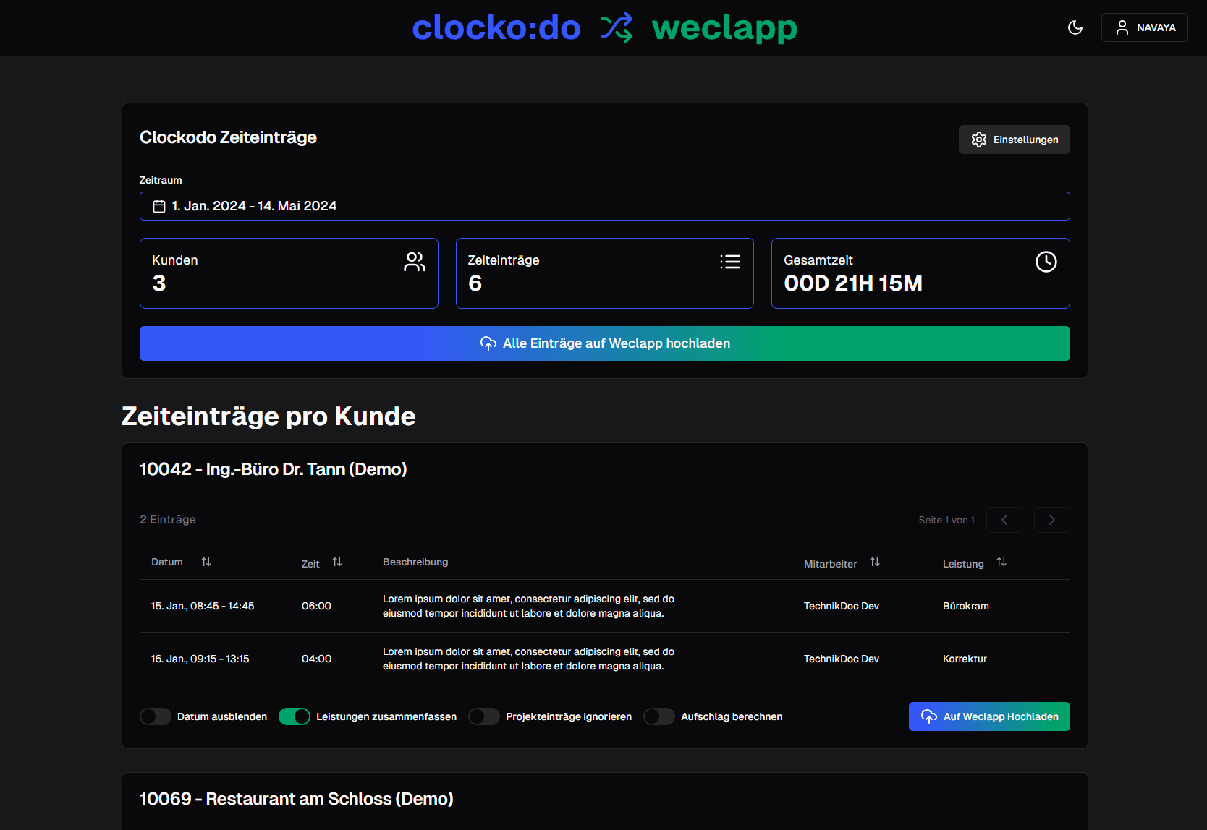
Task: Click the Korrektur Leistung cell
Action: point(965,659)
